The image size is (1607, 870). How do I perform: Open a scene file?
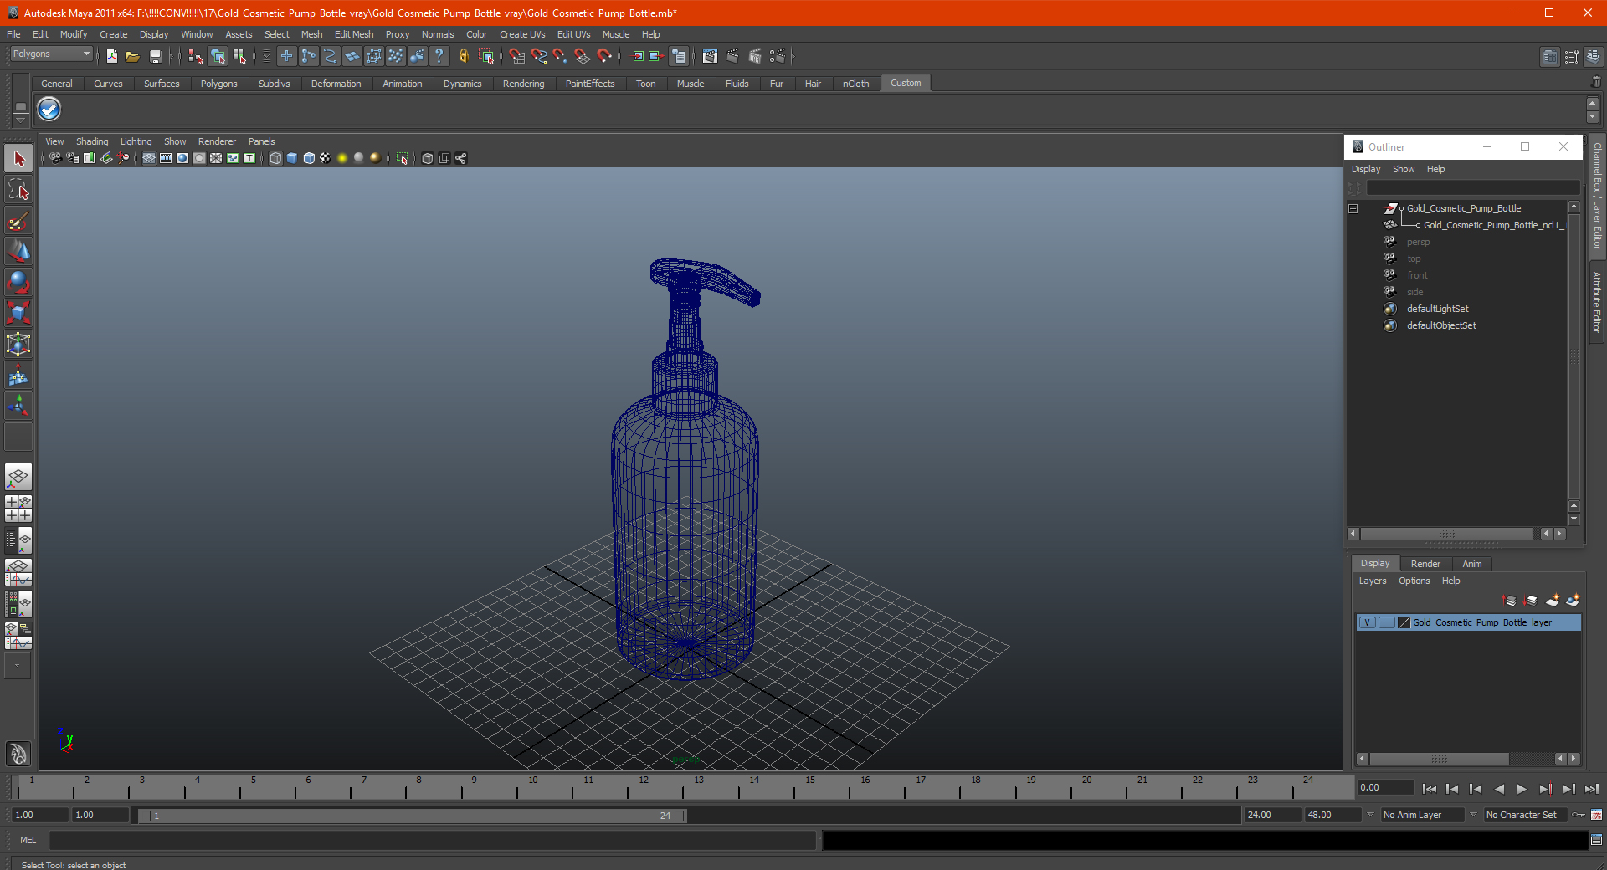pyautogui.click(x=132, y=56)
